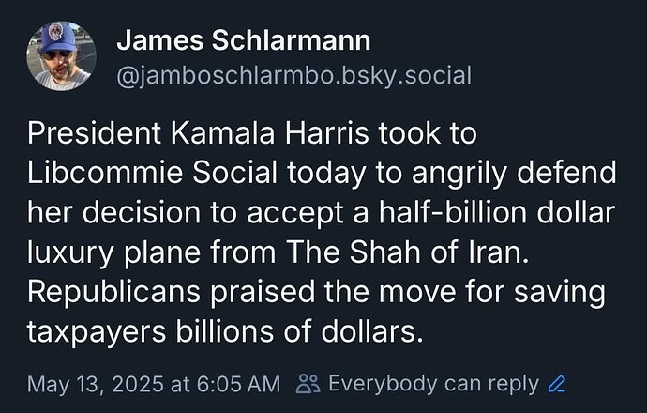Screen dimensions: 647x413
Task: Click the word 'angrily' in the post
Action: point(459,175)
